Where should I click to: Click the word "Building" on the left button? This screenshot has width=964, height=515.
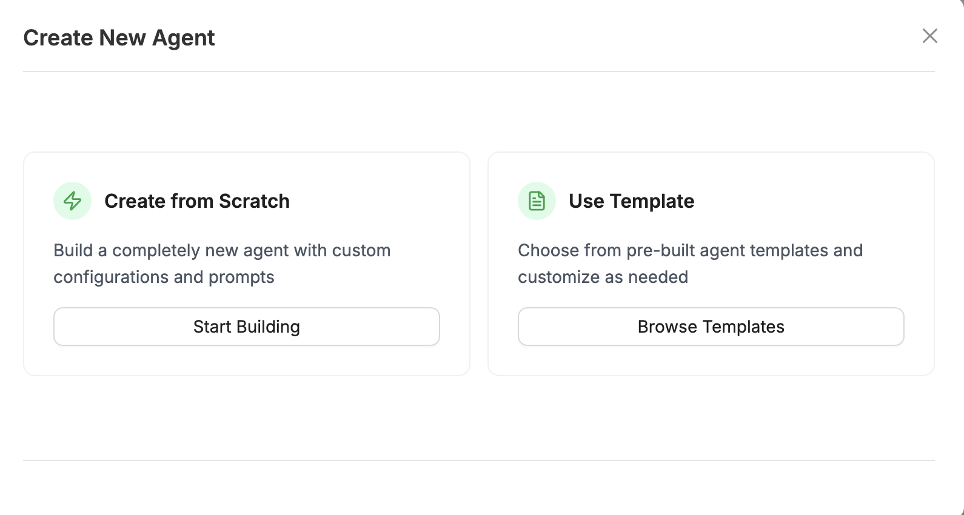click(x=268, y=327)
